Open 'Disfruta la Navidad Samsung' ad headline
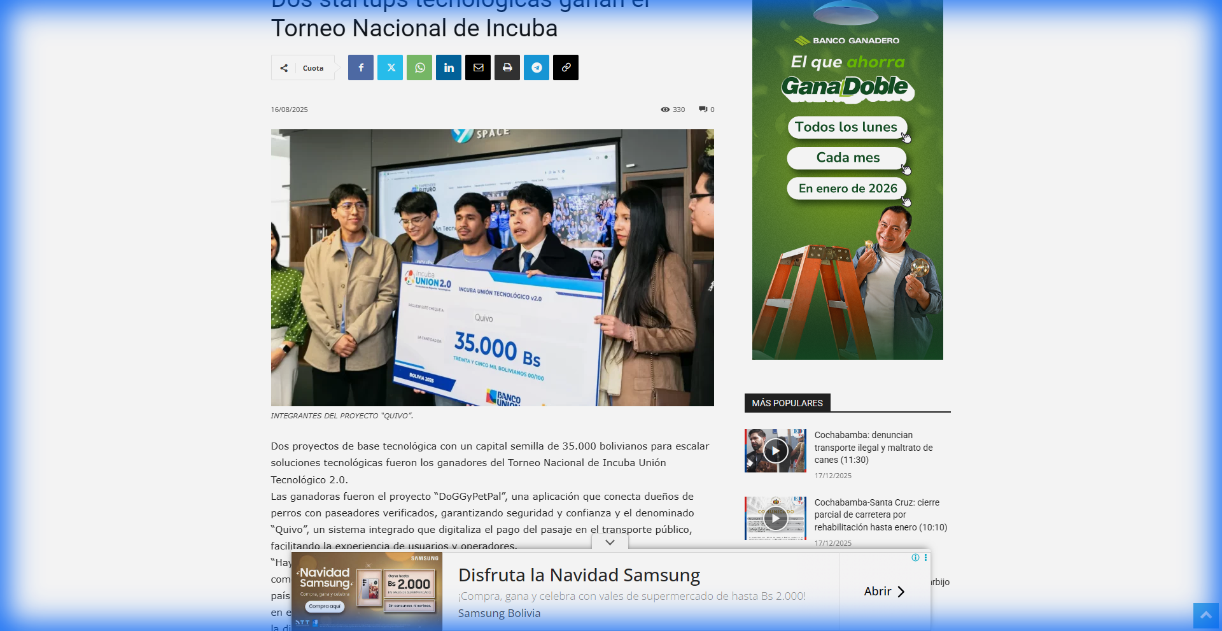Viewport: 1222px width, 631px height. 579,575
